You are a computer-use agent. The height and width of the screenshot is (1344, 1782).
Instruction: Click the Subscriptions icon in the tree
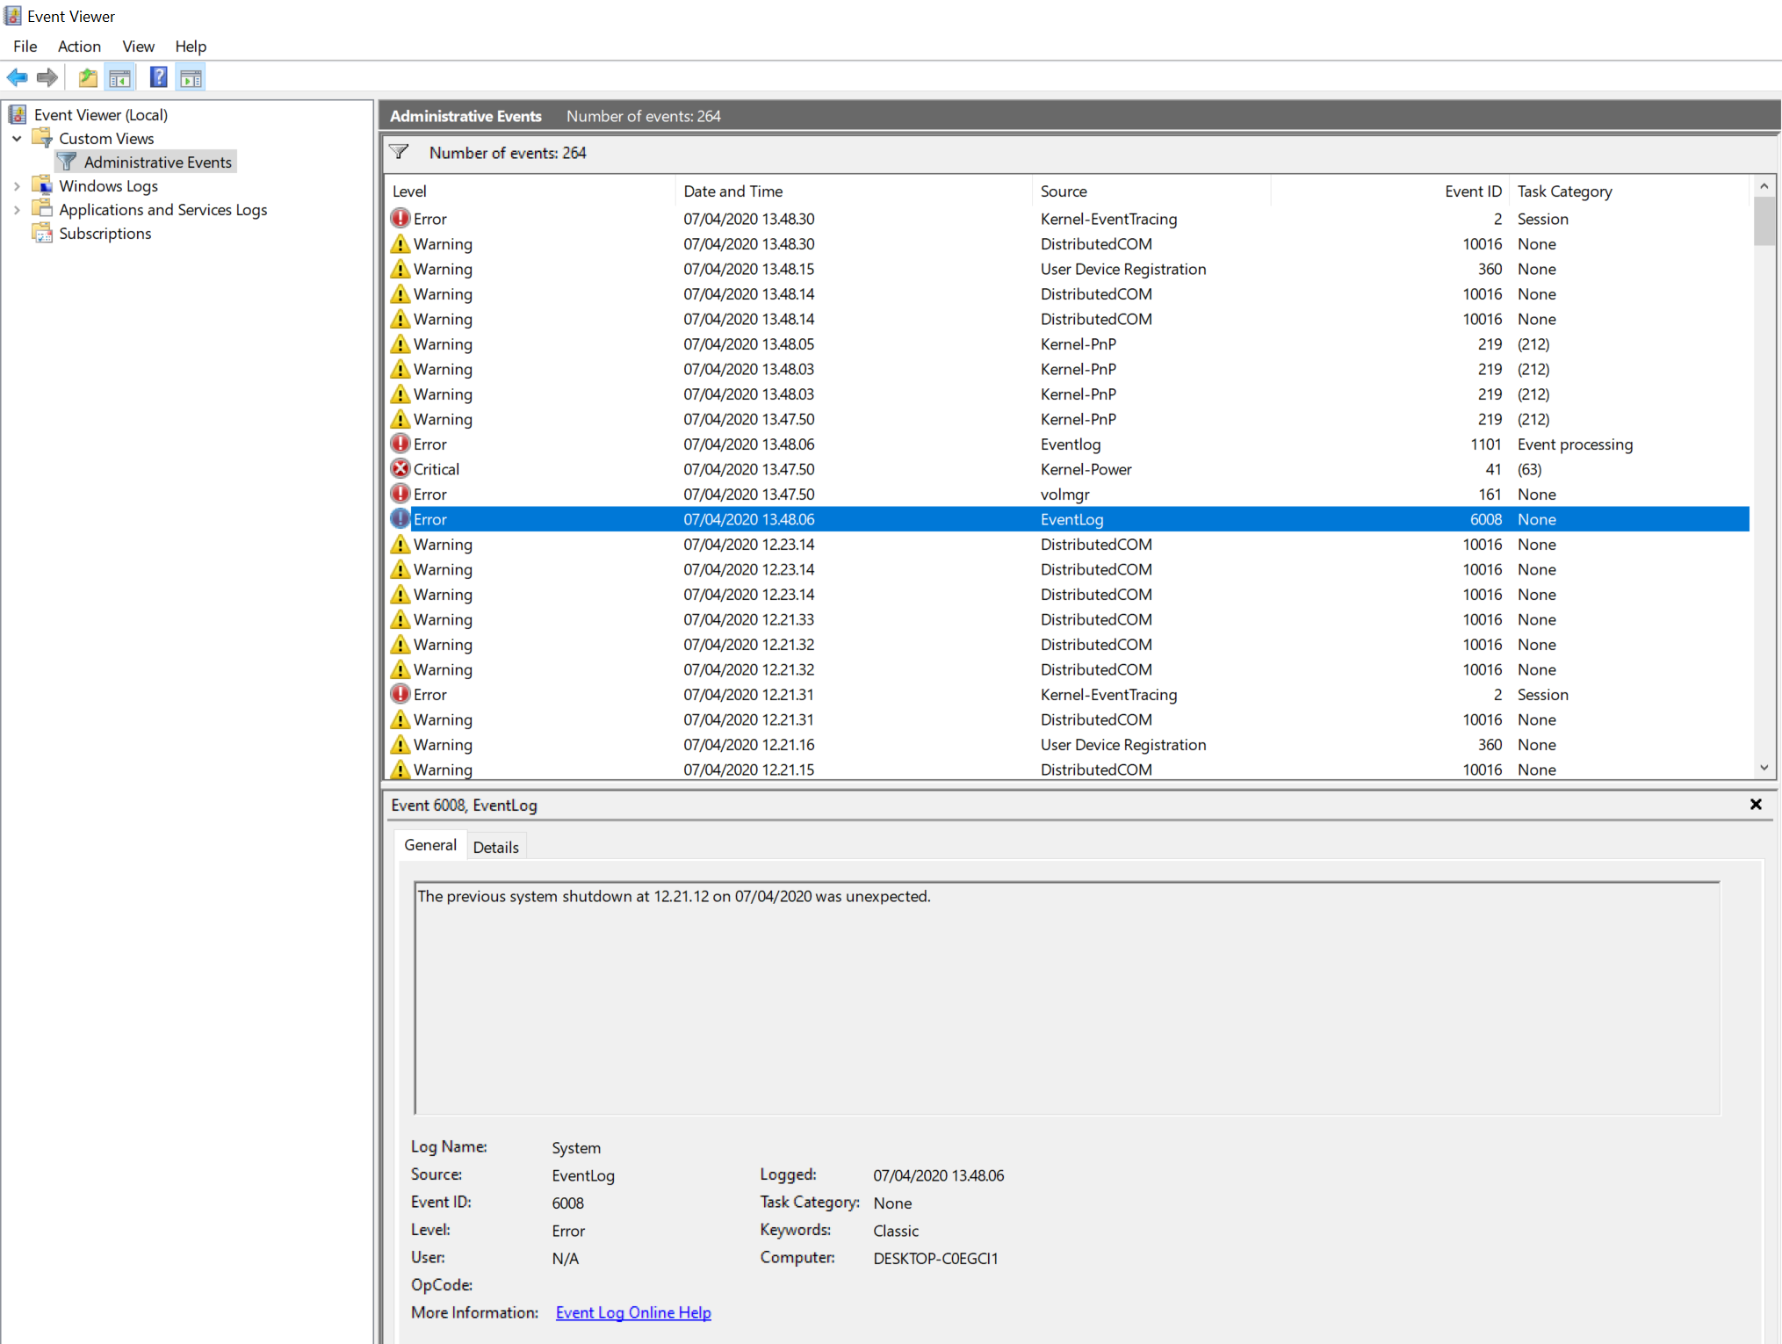pos(42,233)
